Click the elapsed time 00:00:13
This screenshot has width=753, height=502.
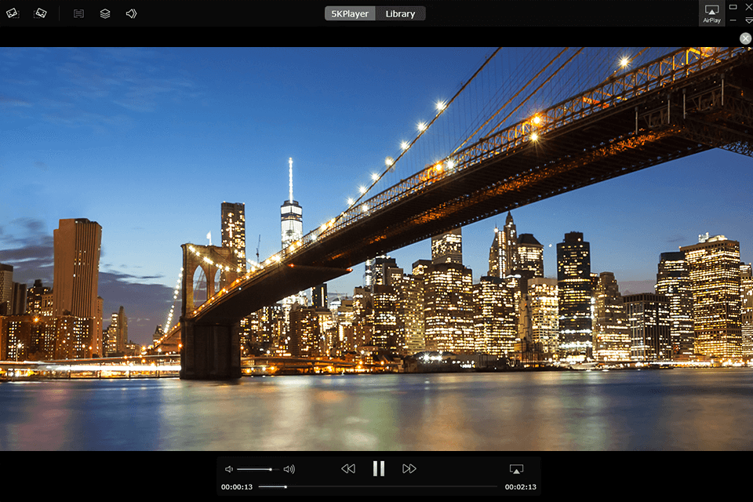coord(237,486)
